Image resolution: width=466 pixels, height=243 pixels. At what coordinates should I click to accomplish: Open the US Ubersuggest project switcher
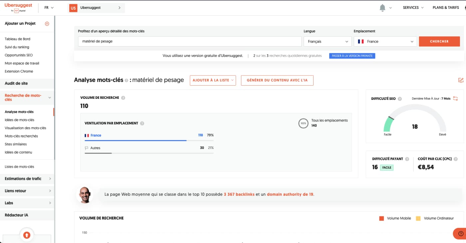tap(96, 8)
